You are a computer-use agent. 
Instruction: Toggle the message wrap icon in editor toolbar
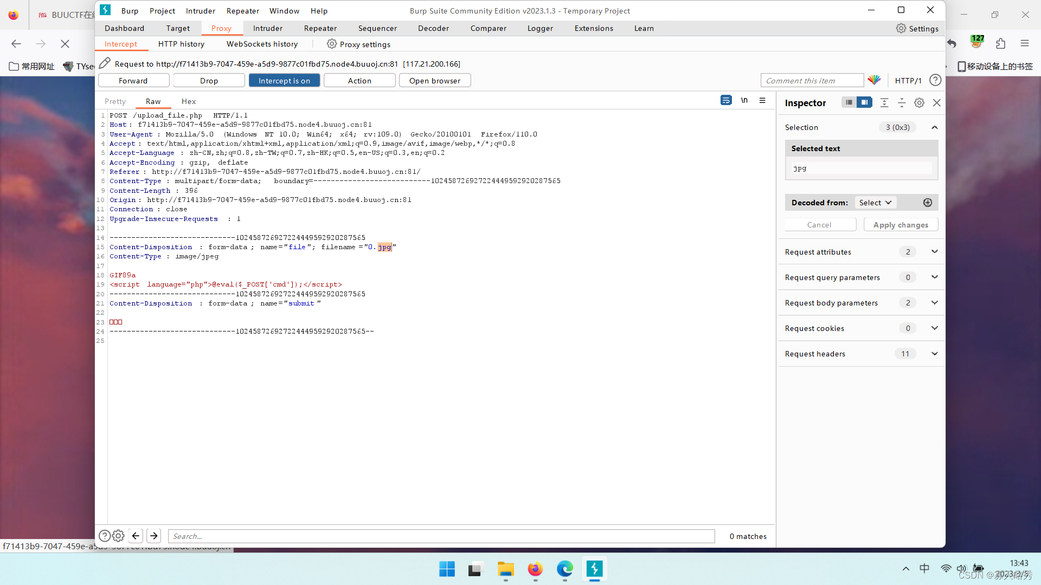726,100
